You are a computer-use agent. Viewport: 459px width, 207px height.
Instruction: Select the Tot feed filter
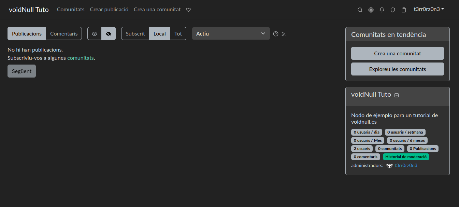[x=178, y=33]
